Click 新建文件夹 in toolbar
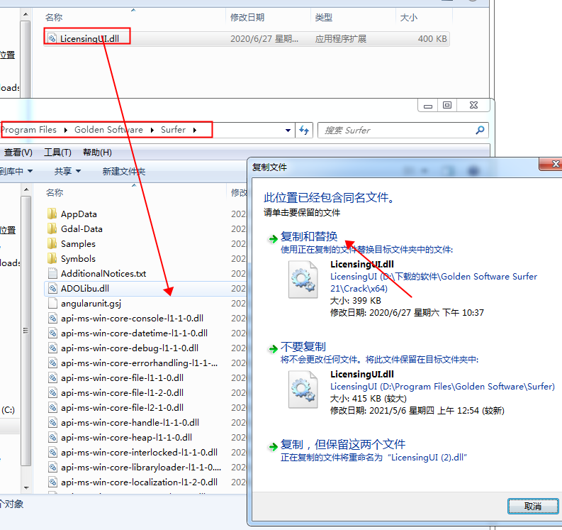The height and width of the screenshot is (530, 562). click(x=123, y=171)
